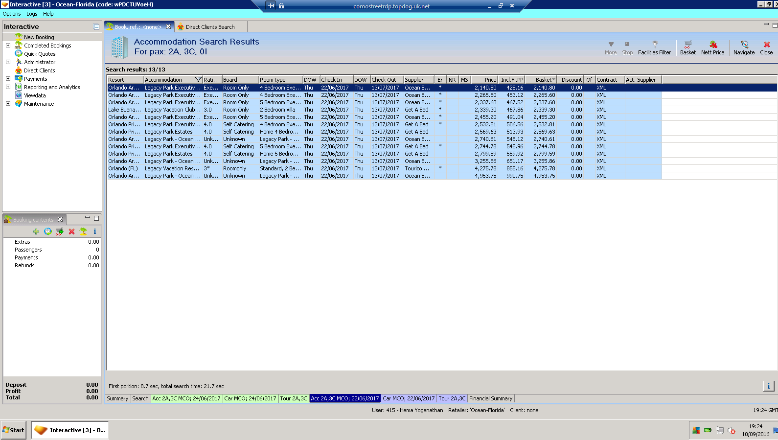Click the Basket column sort arrow
Image resolution: width=778 pixels, height=440 pixels.
coord(553,80)
